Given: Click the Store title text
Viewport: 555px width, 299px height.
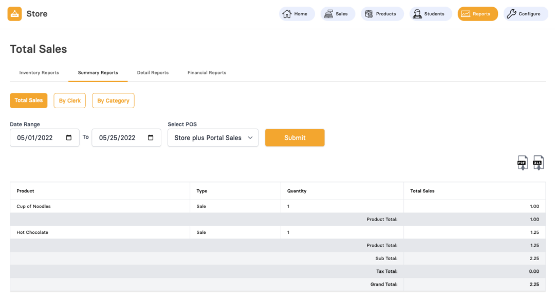Looking at the screenshot, I should tap(37, 14).
